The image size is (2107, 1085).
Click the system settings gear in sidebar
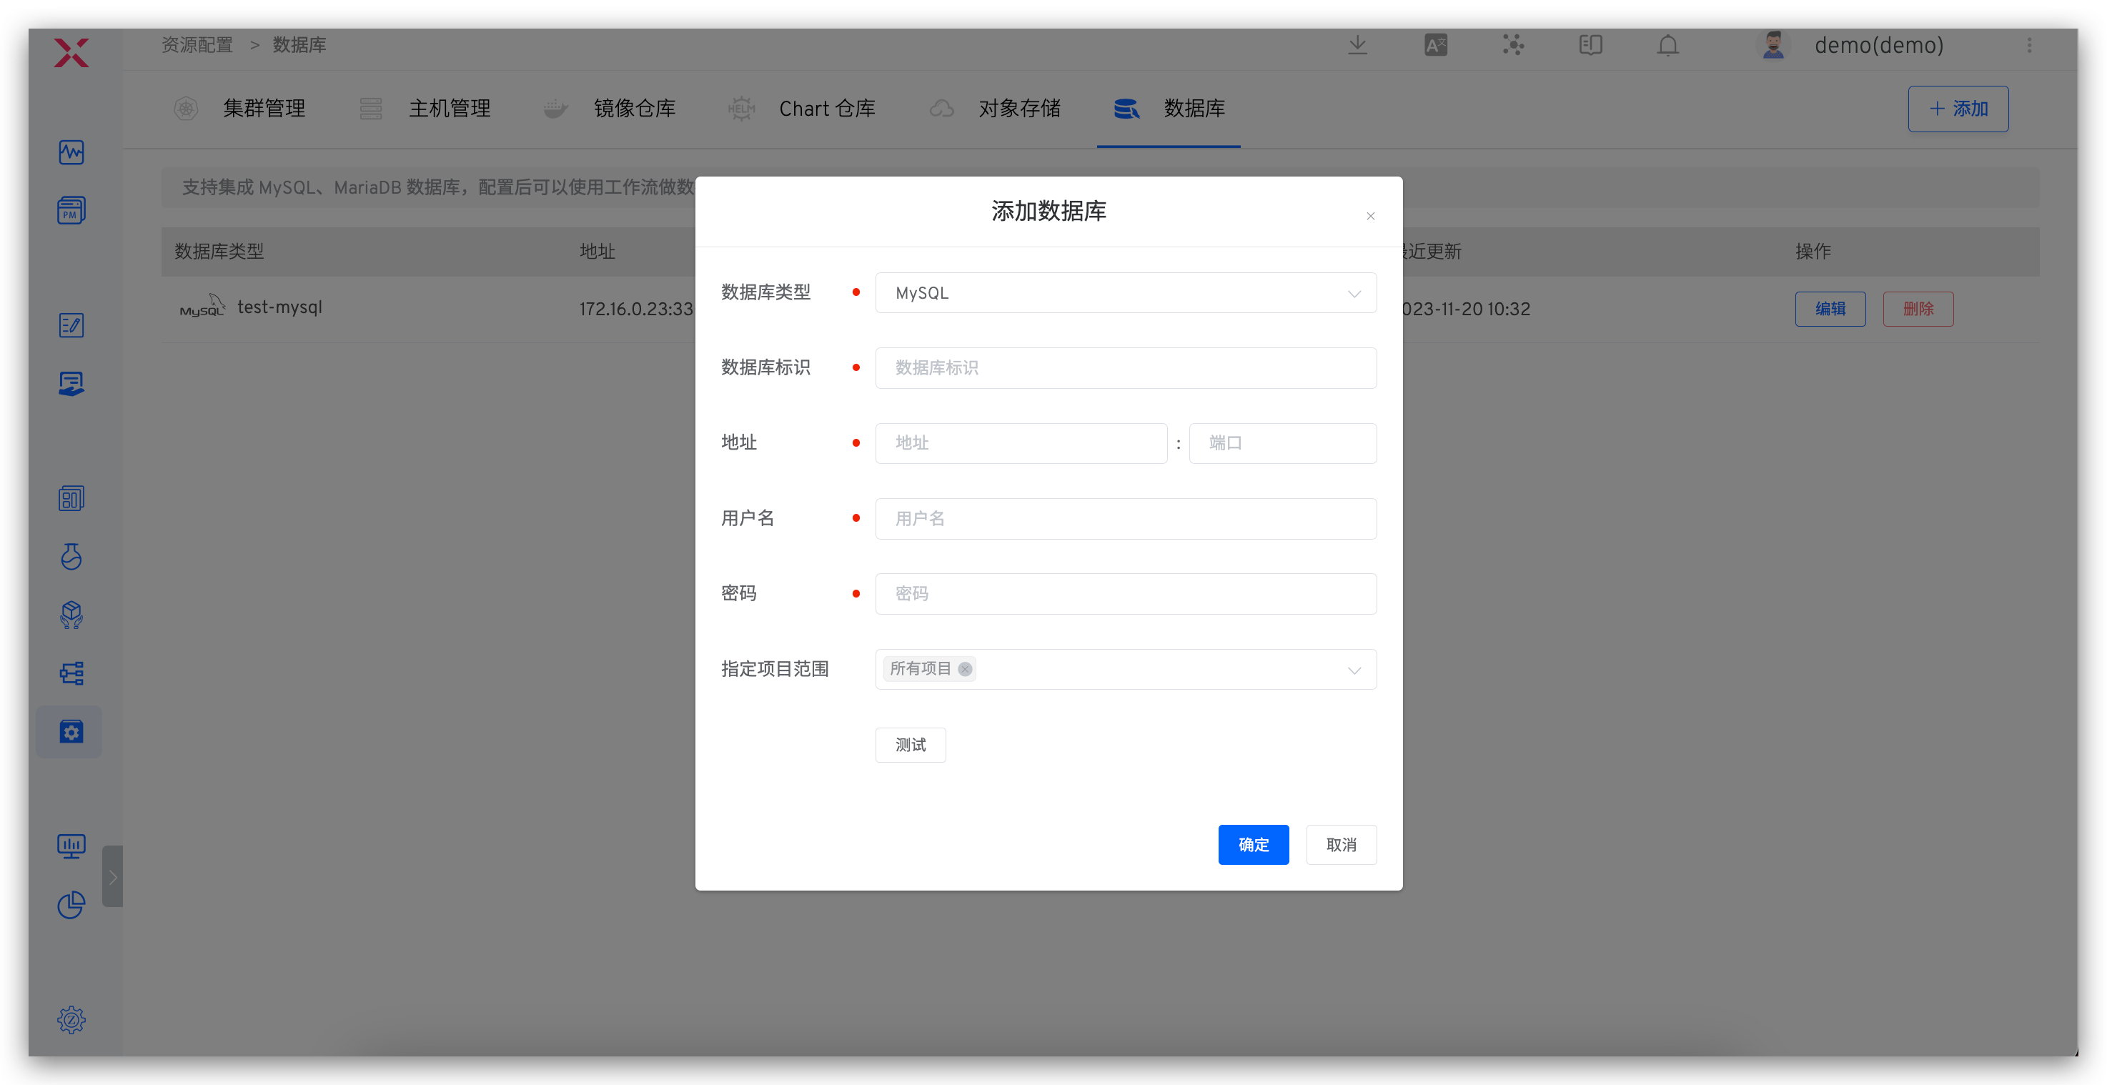tap(71, 1019)
